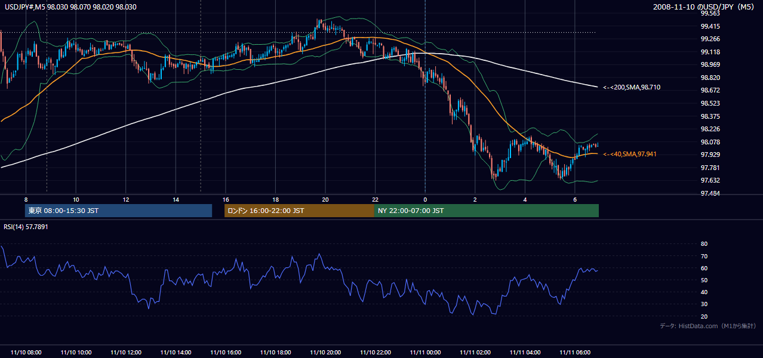Click RSI axis level 60
Screen dimensions: 763x358
click(704, 268)
